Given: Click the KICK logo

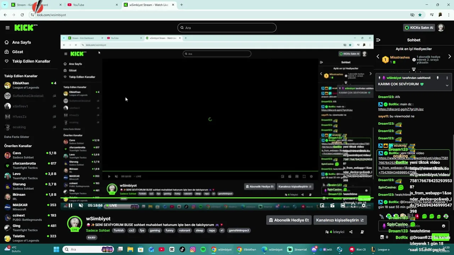Looking at the screenshot, I should point(26,28).
